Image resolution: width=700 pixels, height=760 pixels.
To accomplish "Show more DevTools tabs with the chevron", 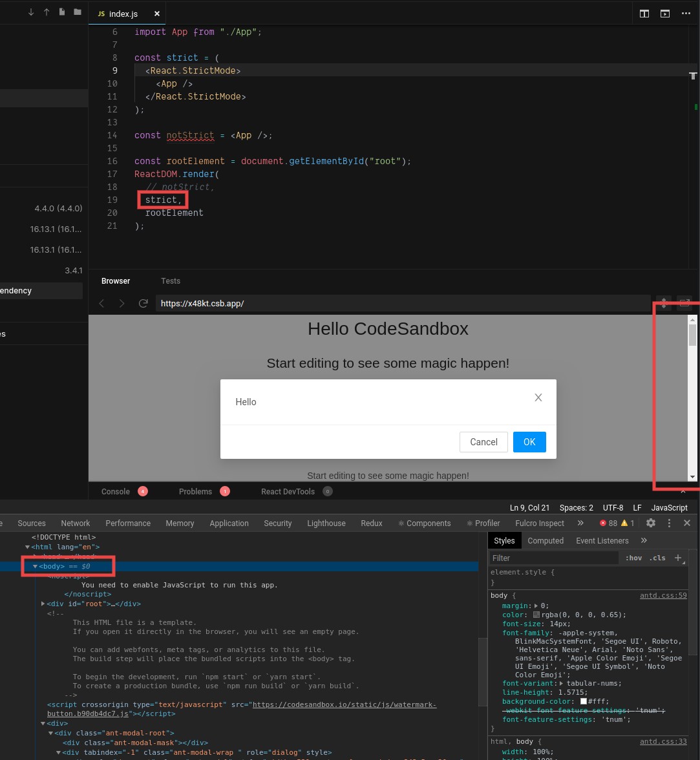I will [x=580, y=523].
